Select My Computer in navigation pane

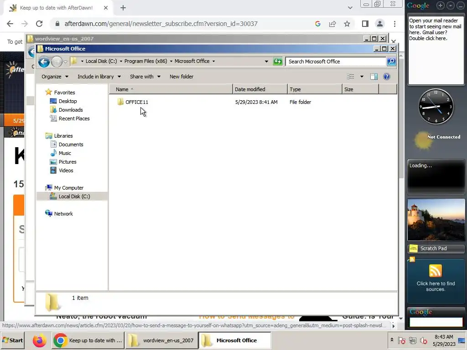[x=68, y=188]
